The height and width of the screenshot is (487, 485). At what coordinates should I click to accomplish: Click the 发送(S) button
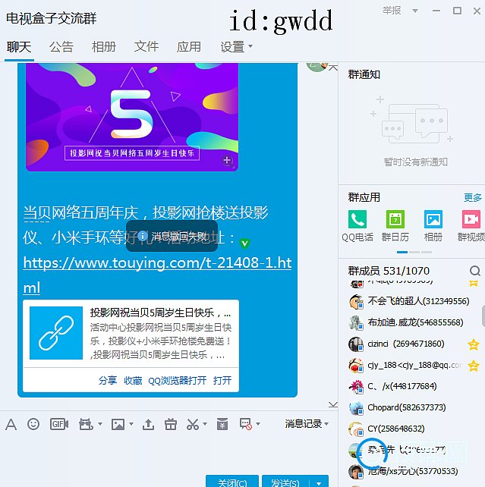coord(286,482)
